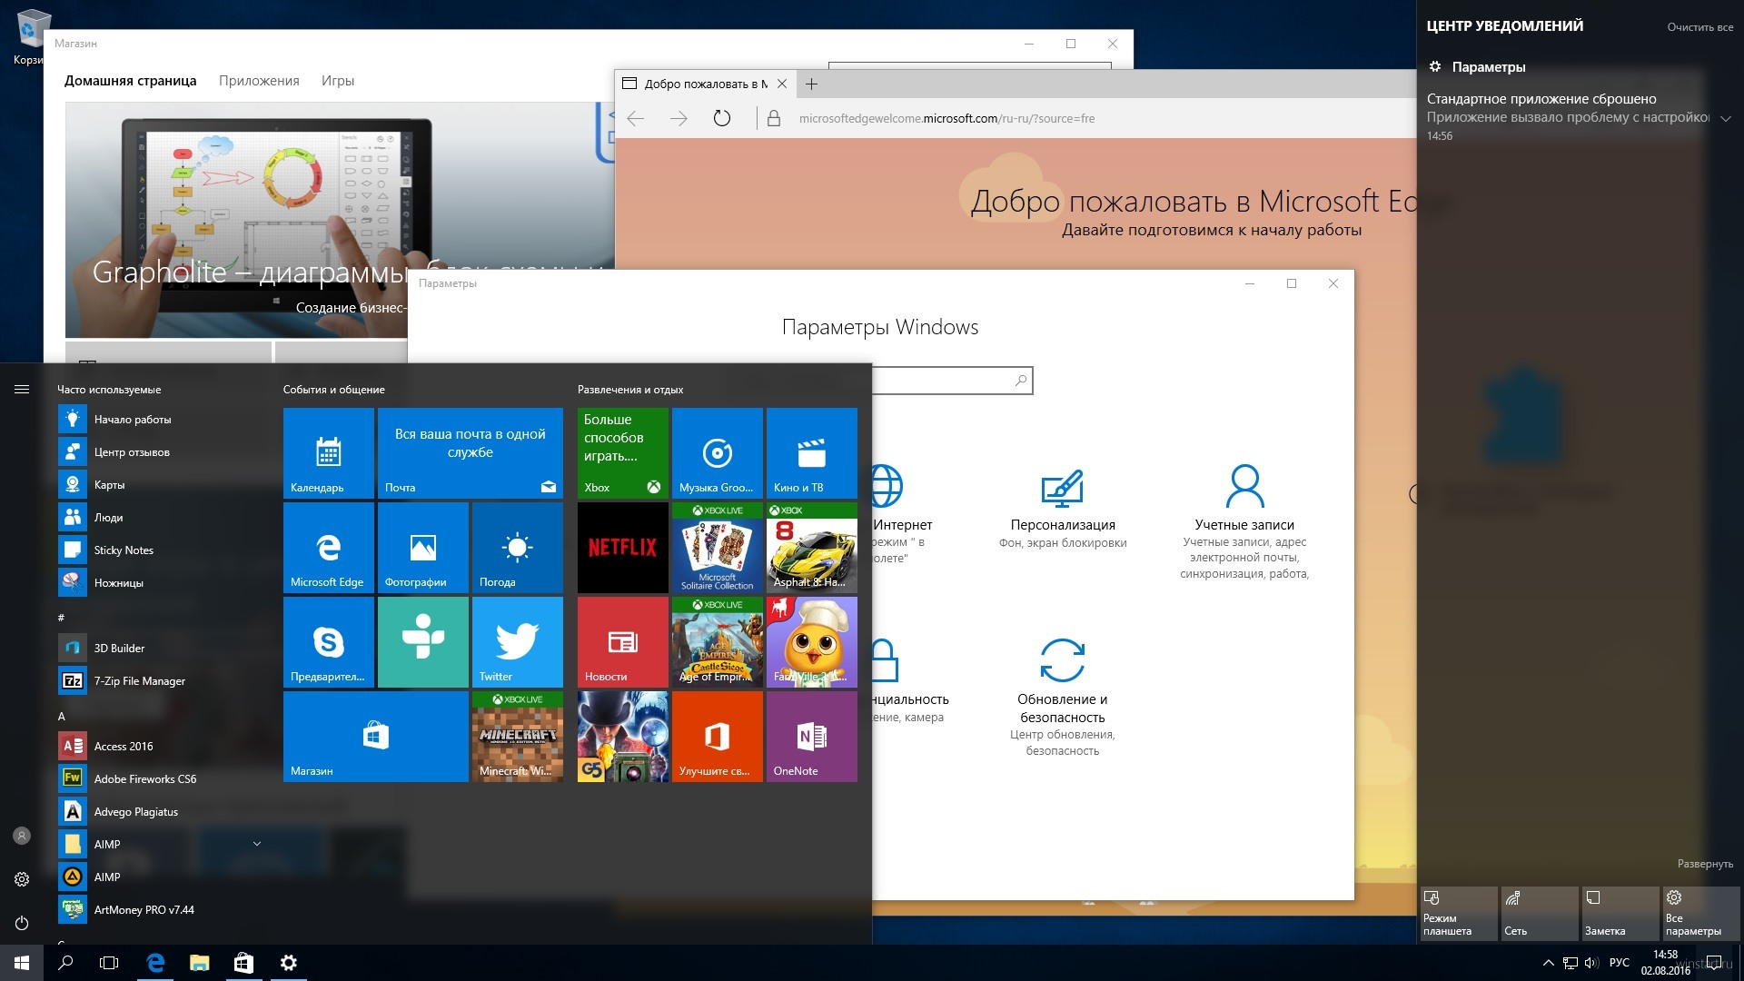This screenshot has height=981, width=1744.
Task: Select the Edge tab Добро пожаловать
Action: click(x=705, y=84)
